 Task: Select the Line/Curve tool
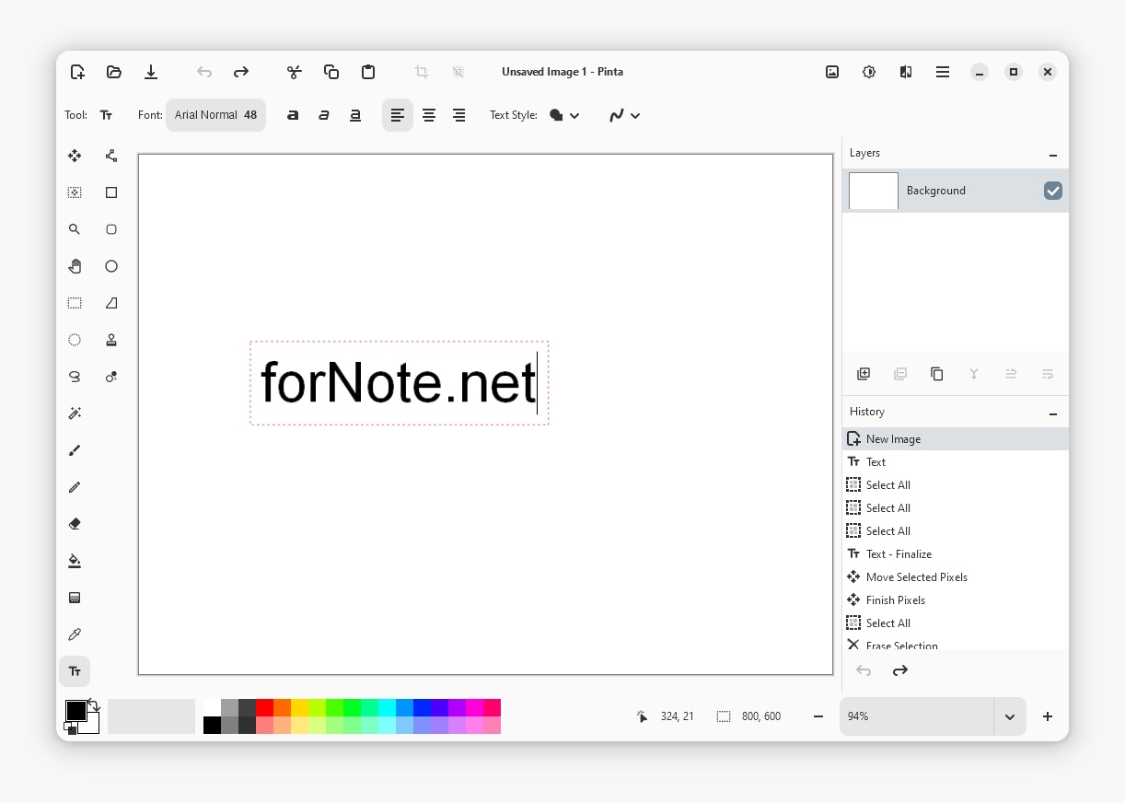111,156
